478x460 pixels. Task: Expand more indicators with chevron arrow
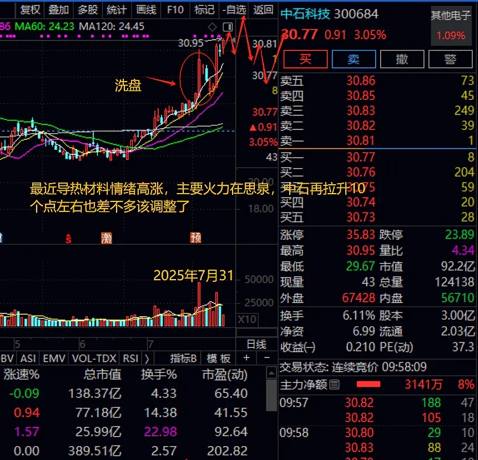[x=147, y=358]
